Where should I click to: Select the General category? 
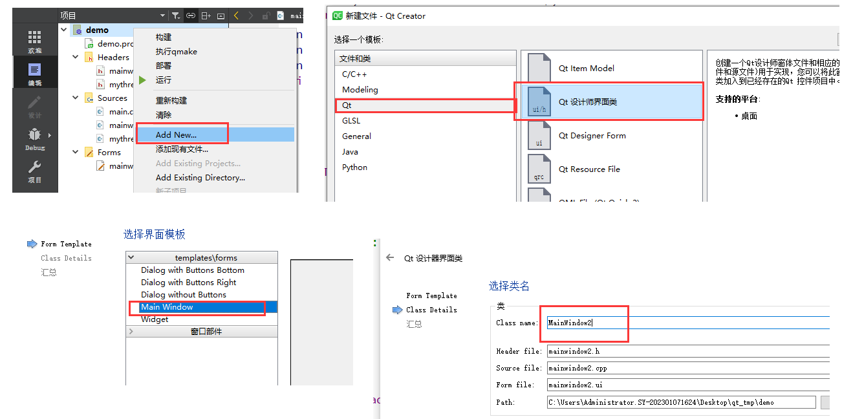356,136
